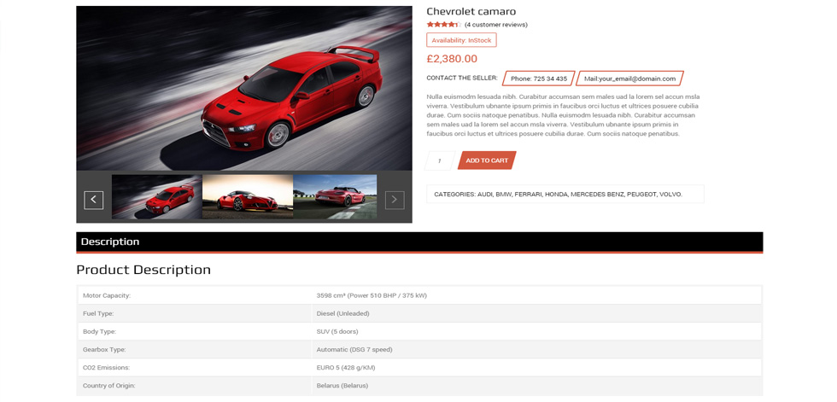Open the main red car product image
This screenshot has height=402, width=837.
coord(244,88)
